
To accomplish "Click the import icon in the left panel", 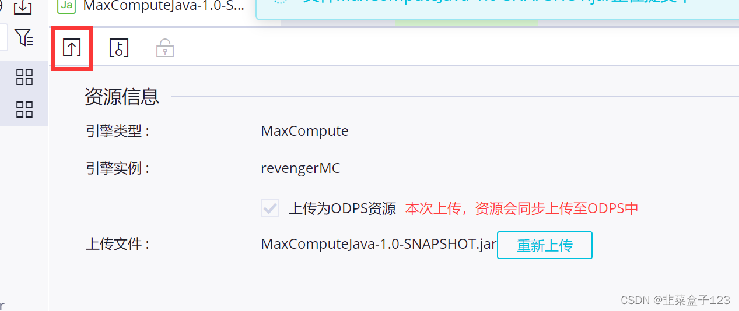I will coord(23,7).
